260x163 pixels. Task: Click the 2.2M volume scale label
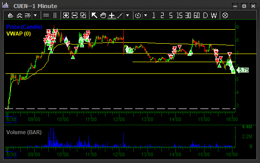pyautogui.click(x=247, y=136)
